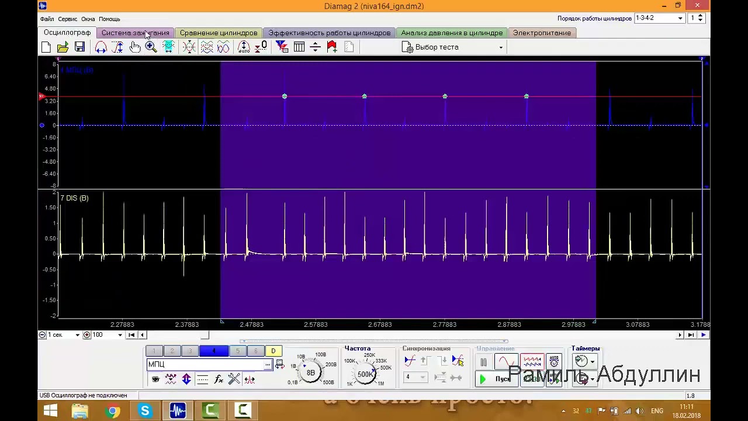Image resolution: width=748 pixels, height=421 pixels.
Task: Click the blue-red vertical arrows icon
Action: coord(186,379)
